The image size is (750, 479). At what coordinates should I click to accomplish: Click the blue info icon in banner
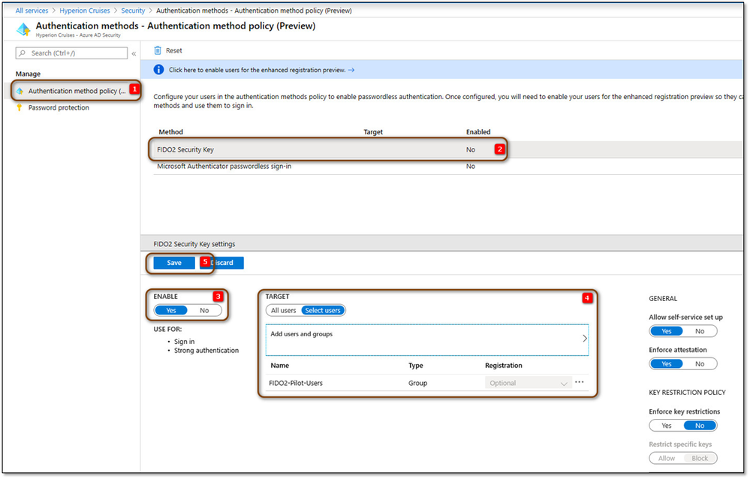159,70
